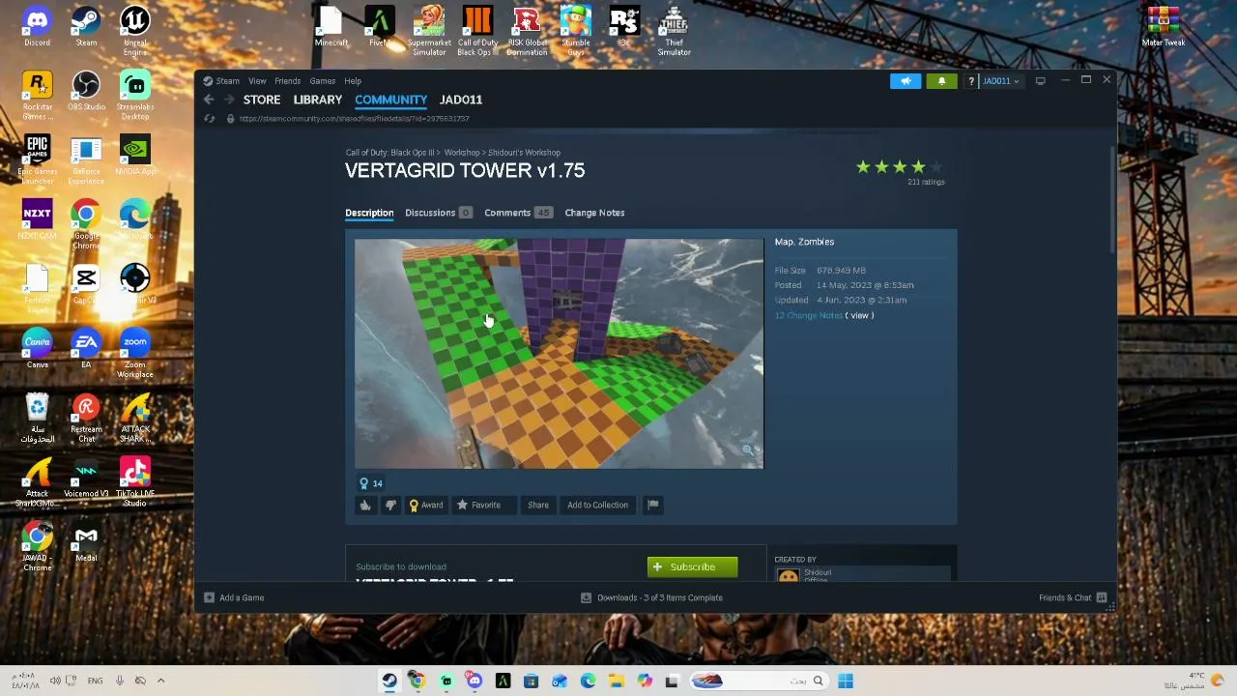Image resolution: width=1237 pixels, height=696 pixels.
Task: Click the Workshop breadcrumb link
Action: click(462, 153)
